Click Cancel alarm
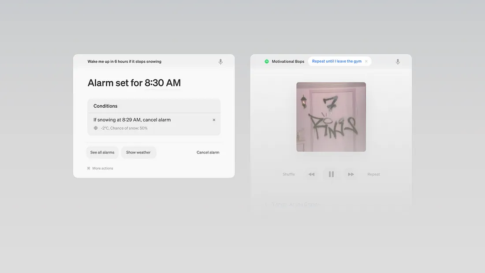This screenshot has width=485, height=273. click(208, 153)
